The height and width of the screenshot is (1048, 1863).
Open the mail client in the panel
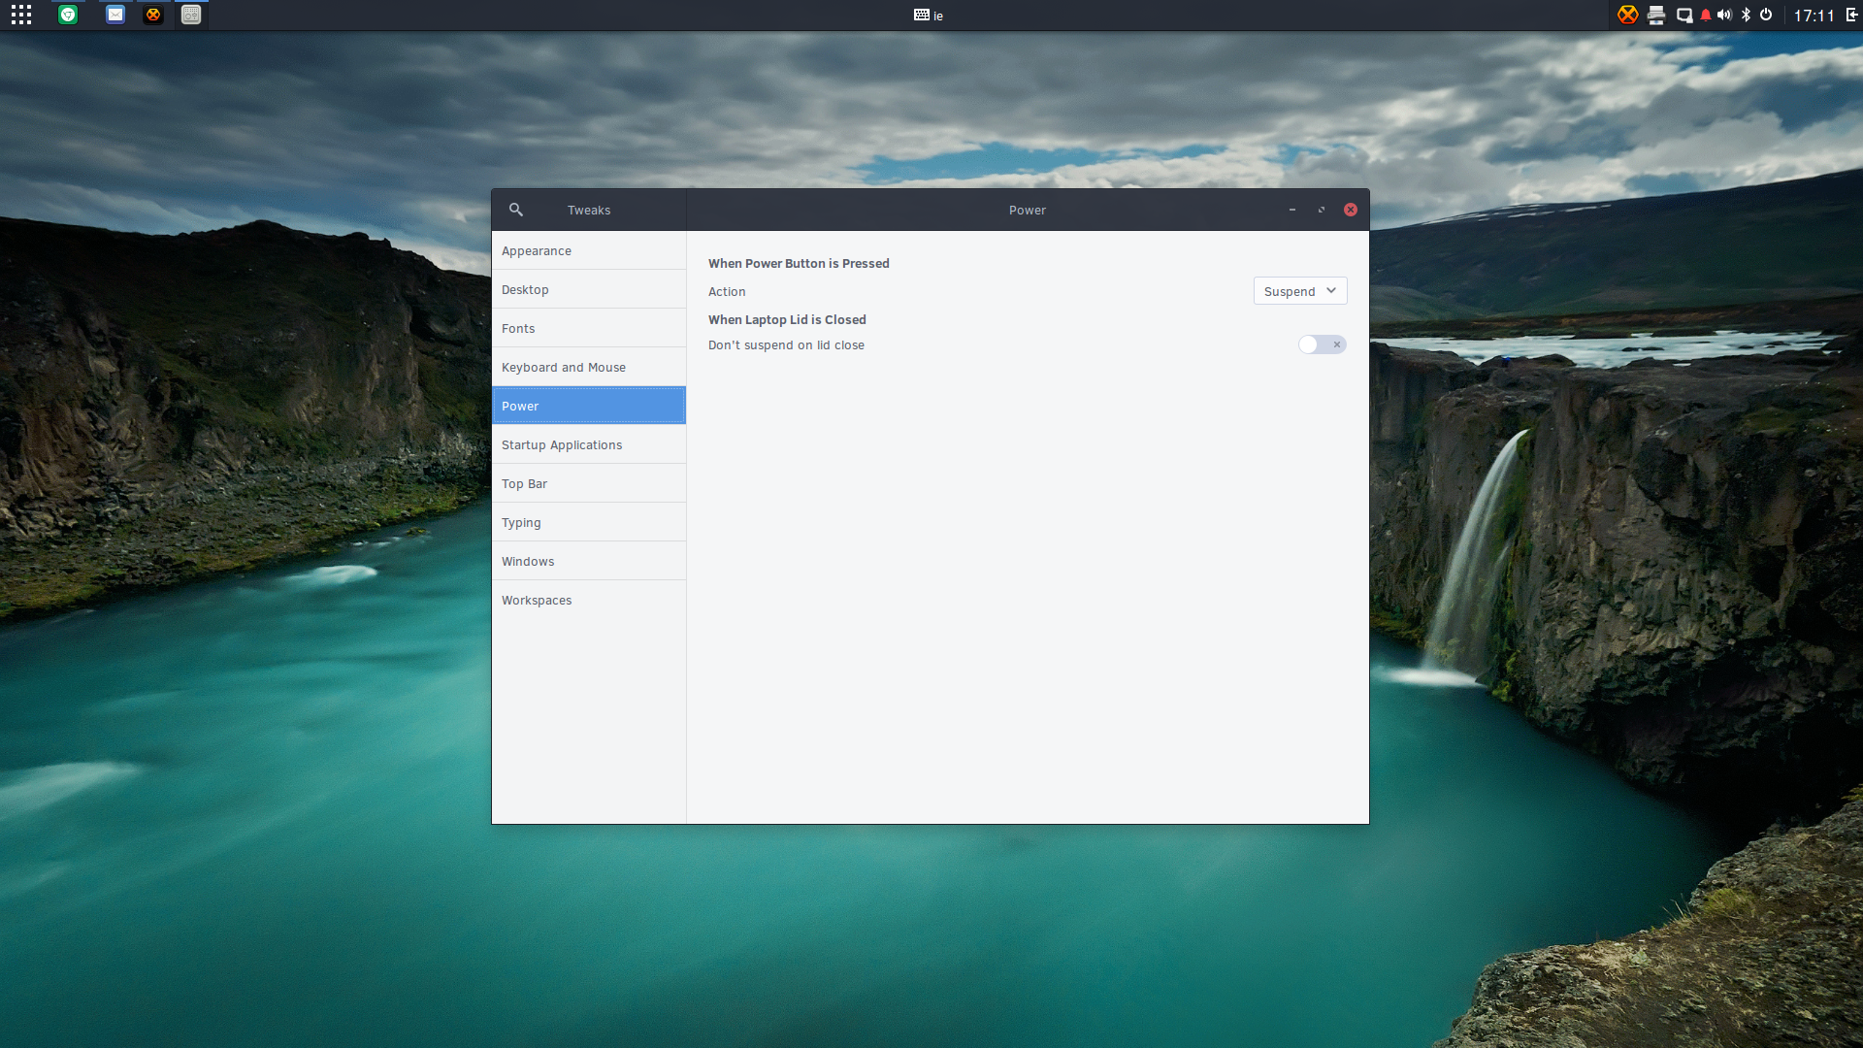pos(115,15)
